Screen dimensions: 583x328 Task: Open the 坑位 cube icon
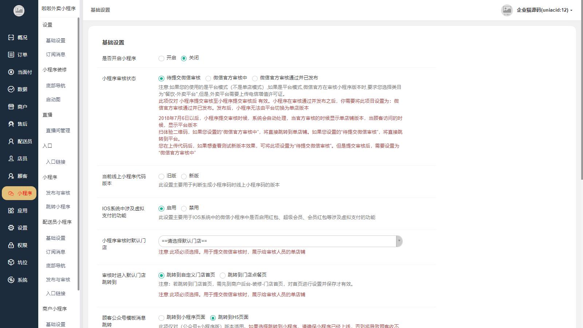[x=11, y=262]
